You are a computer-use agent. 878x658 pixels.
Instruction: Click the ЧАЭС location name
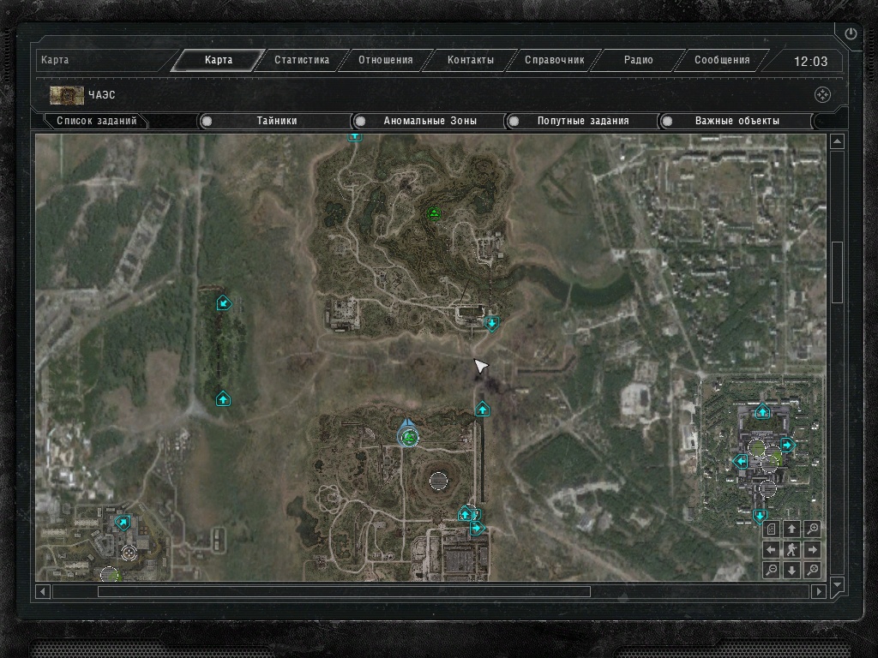coord(102,95)
